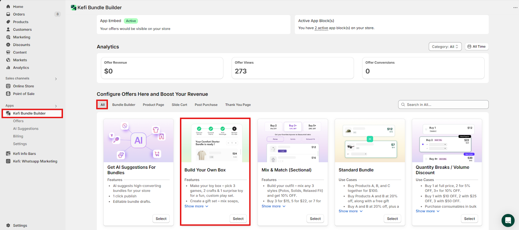The image size is (519, 230).
Task: Click the '2 active' app blocks link
Action: [x=321, y=28]
